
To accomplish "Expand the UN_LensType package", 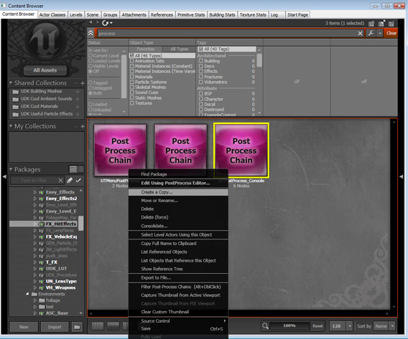I will tap(35, 282).
